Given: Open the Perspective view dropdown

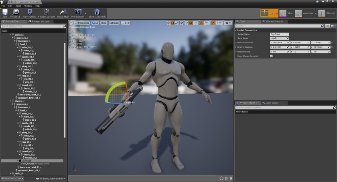Looking at the screenshot, I should tap(82, 23).
